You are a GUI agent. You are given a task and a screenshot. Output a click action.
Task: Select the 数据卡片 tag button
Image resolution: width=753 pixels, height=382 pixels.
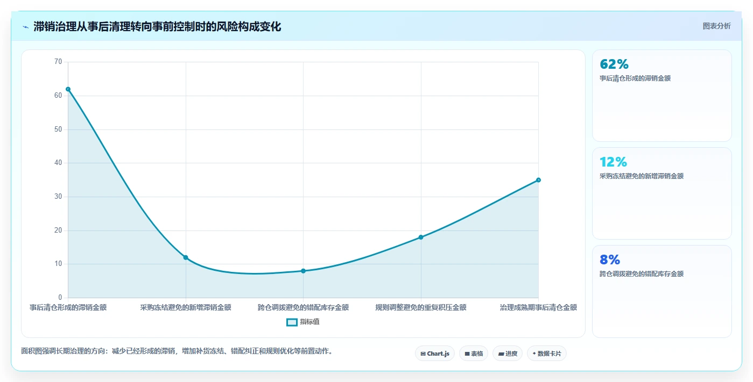pyautogui.click(x=547, y=354)
